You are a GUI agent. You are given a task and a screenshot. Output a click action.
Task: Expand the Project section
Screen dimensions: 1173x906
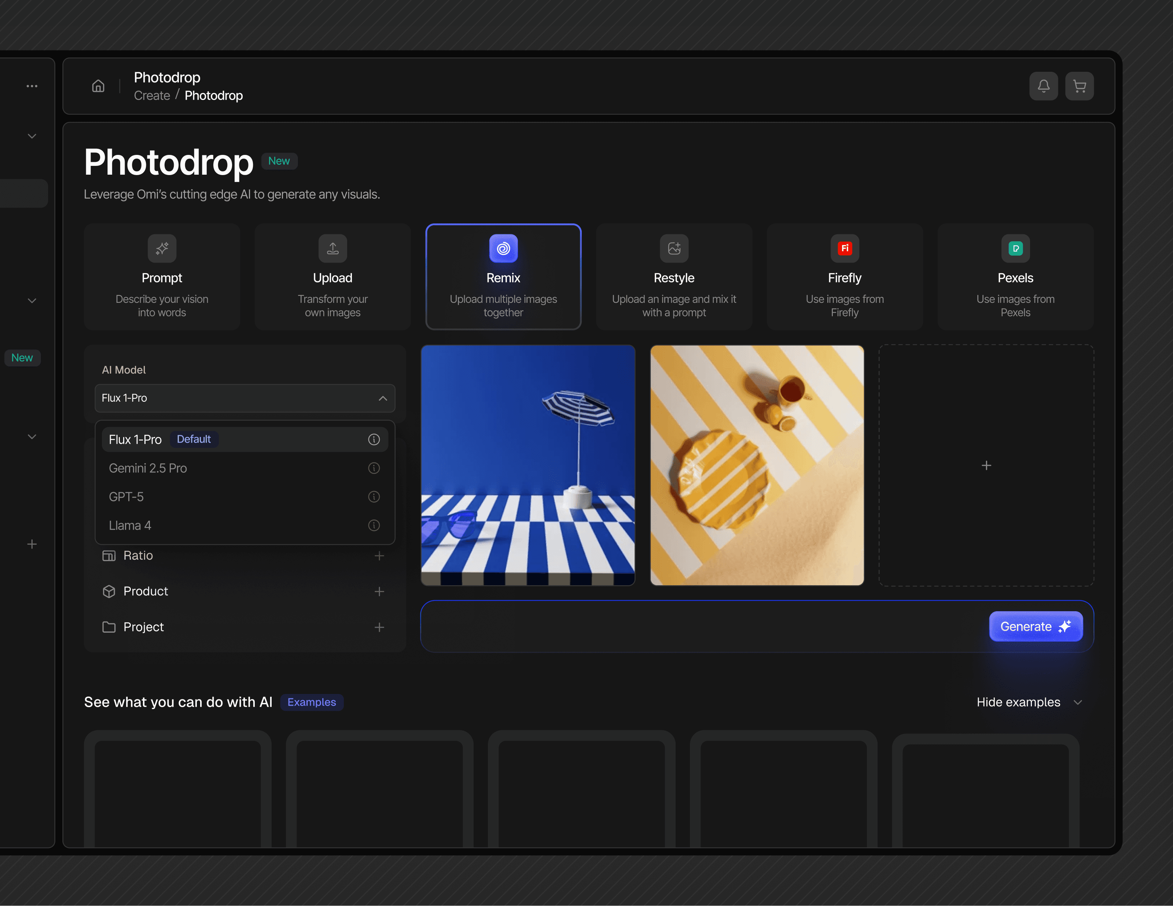point(379,627)
